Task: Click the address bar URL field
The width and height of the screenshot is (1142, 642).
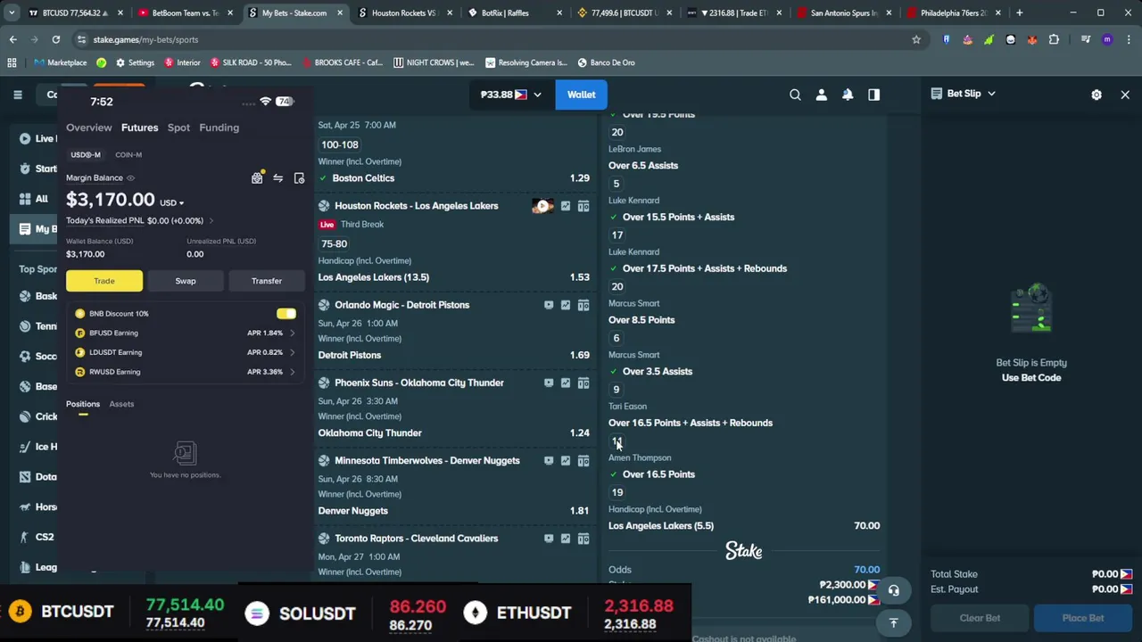Action: click(x=500, y=39)
